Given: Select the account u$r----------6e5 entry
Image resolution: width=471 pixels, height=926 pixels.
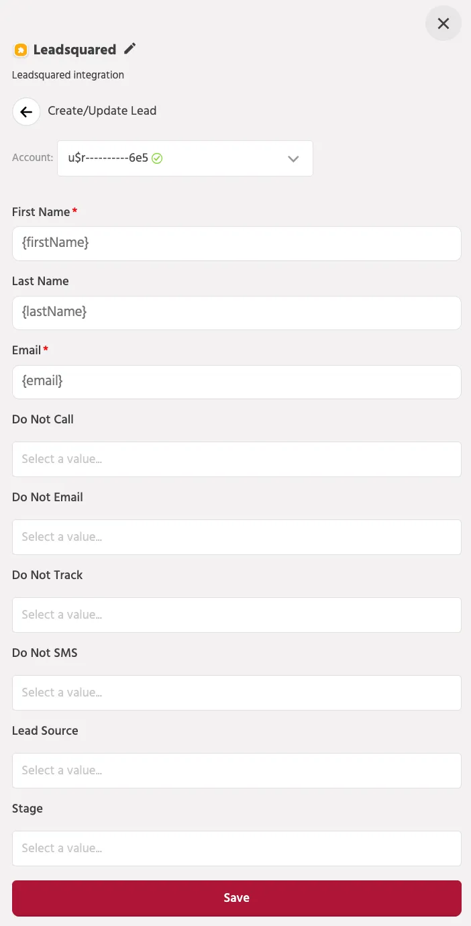Looking at the screenshot, I should (x=185, y=158).
